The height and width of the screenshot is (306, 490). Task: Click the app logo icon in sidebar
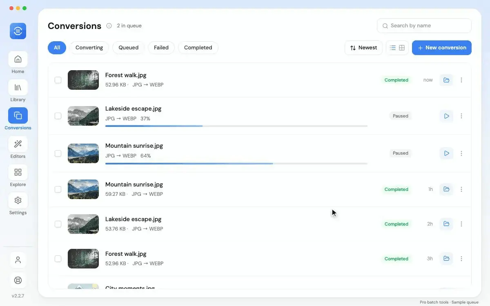point(18,31)
